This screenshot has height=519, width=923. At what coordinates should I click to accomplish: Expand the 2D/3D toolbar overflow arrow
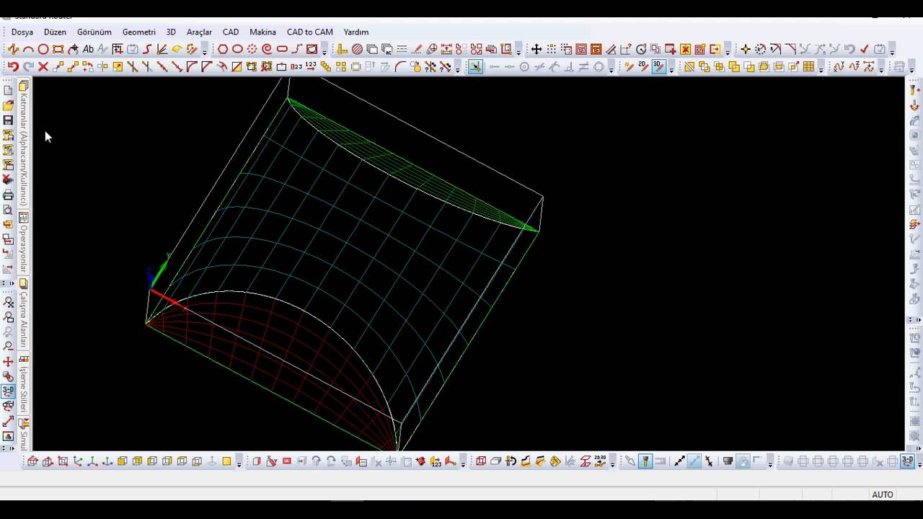[x=671, y=68]
